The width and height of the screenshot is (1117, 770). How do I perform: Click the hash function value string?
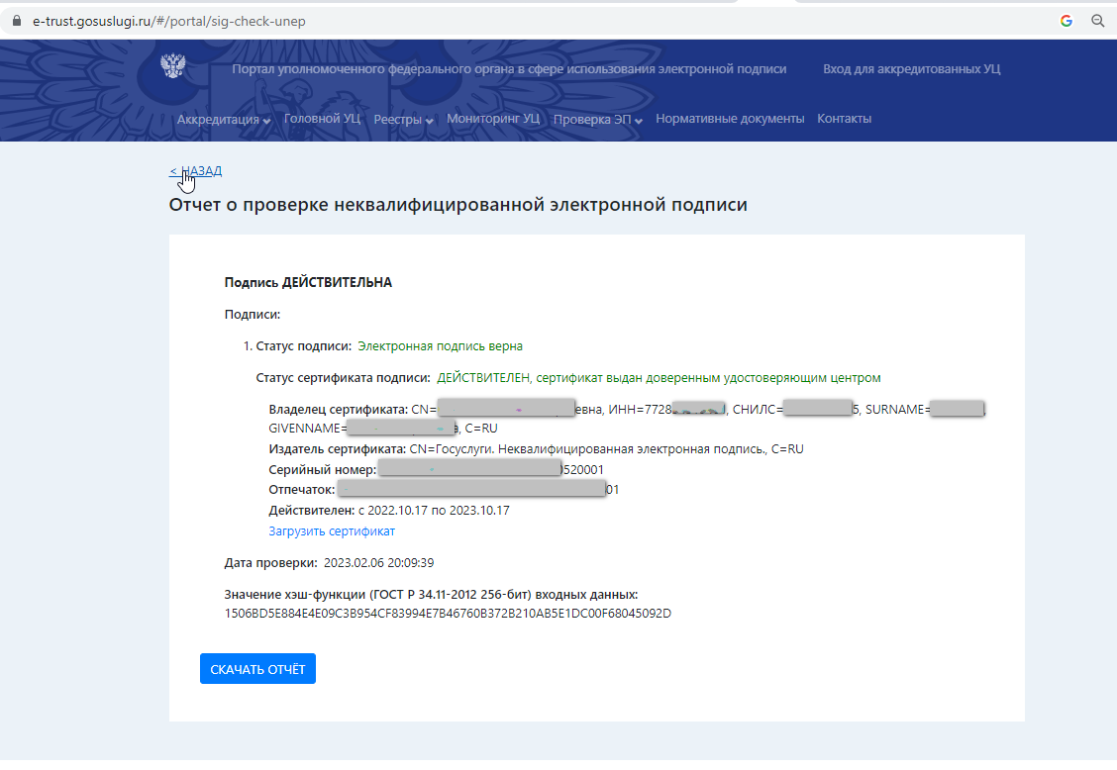(448, 614)
